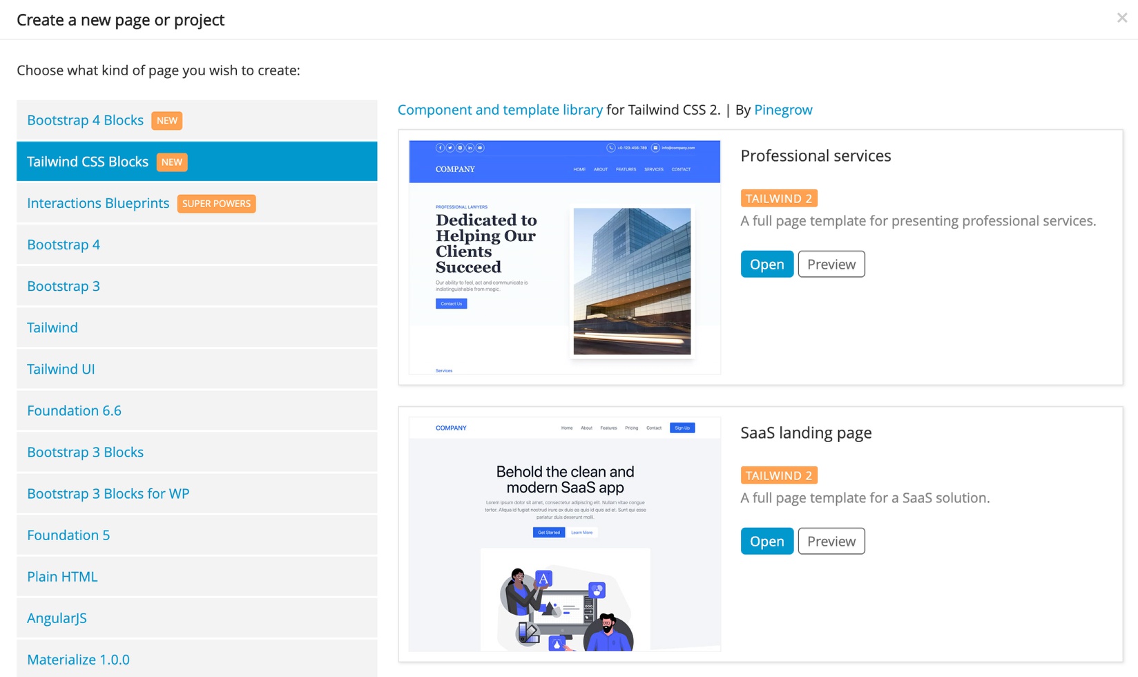1138x677 pixels.
Task: Select the Tailwind UI entry
Action: (x=197, y=369)
